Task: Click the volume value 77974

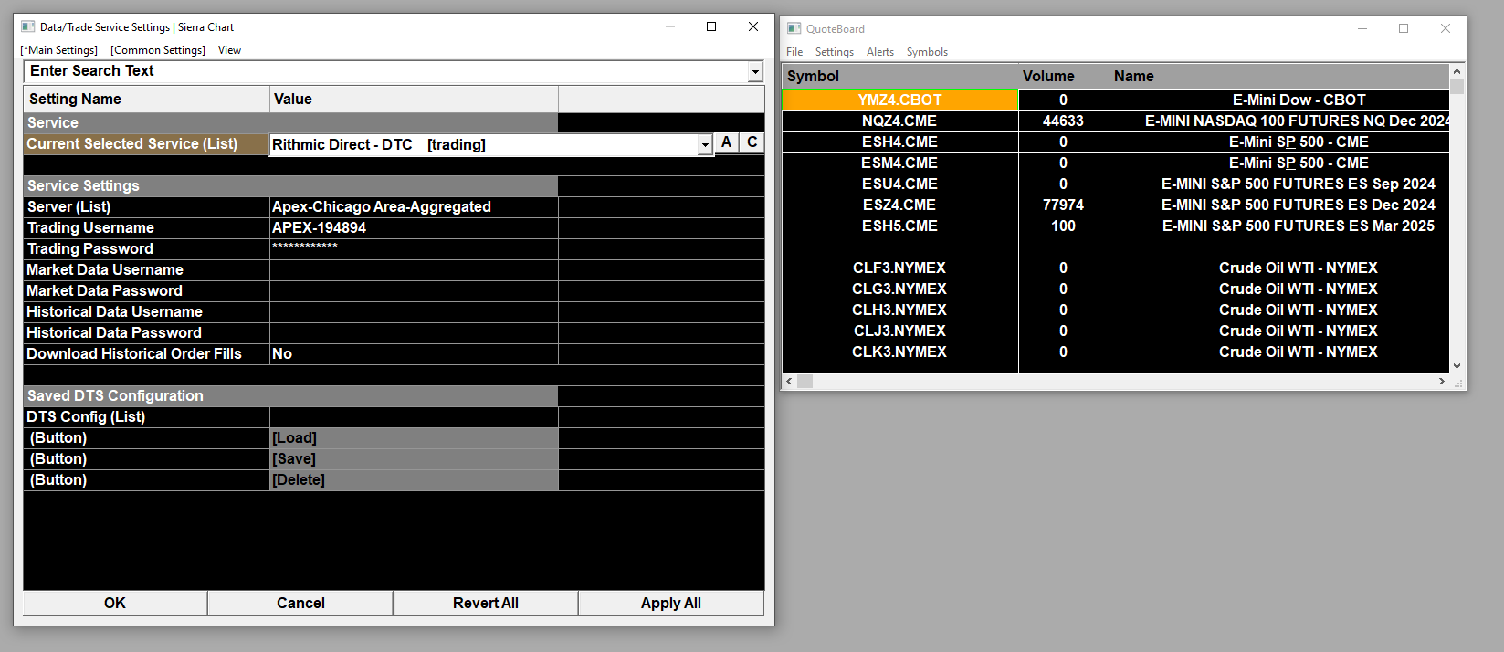Action: [x=1064, y=205]
